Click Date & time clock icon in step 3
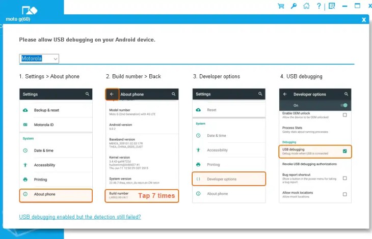The image size is (372, 239). (x=198, y=136)
